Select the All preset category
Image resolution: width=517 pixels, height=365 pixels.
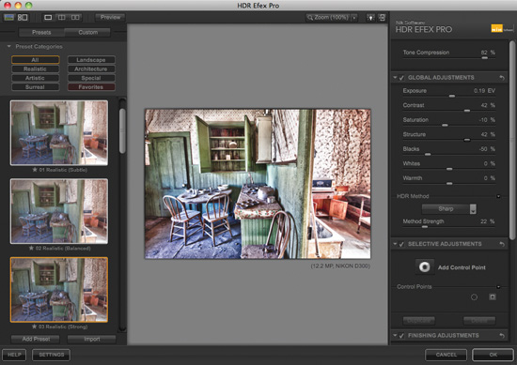[36, 59]
